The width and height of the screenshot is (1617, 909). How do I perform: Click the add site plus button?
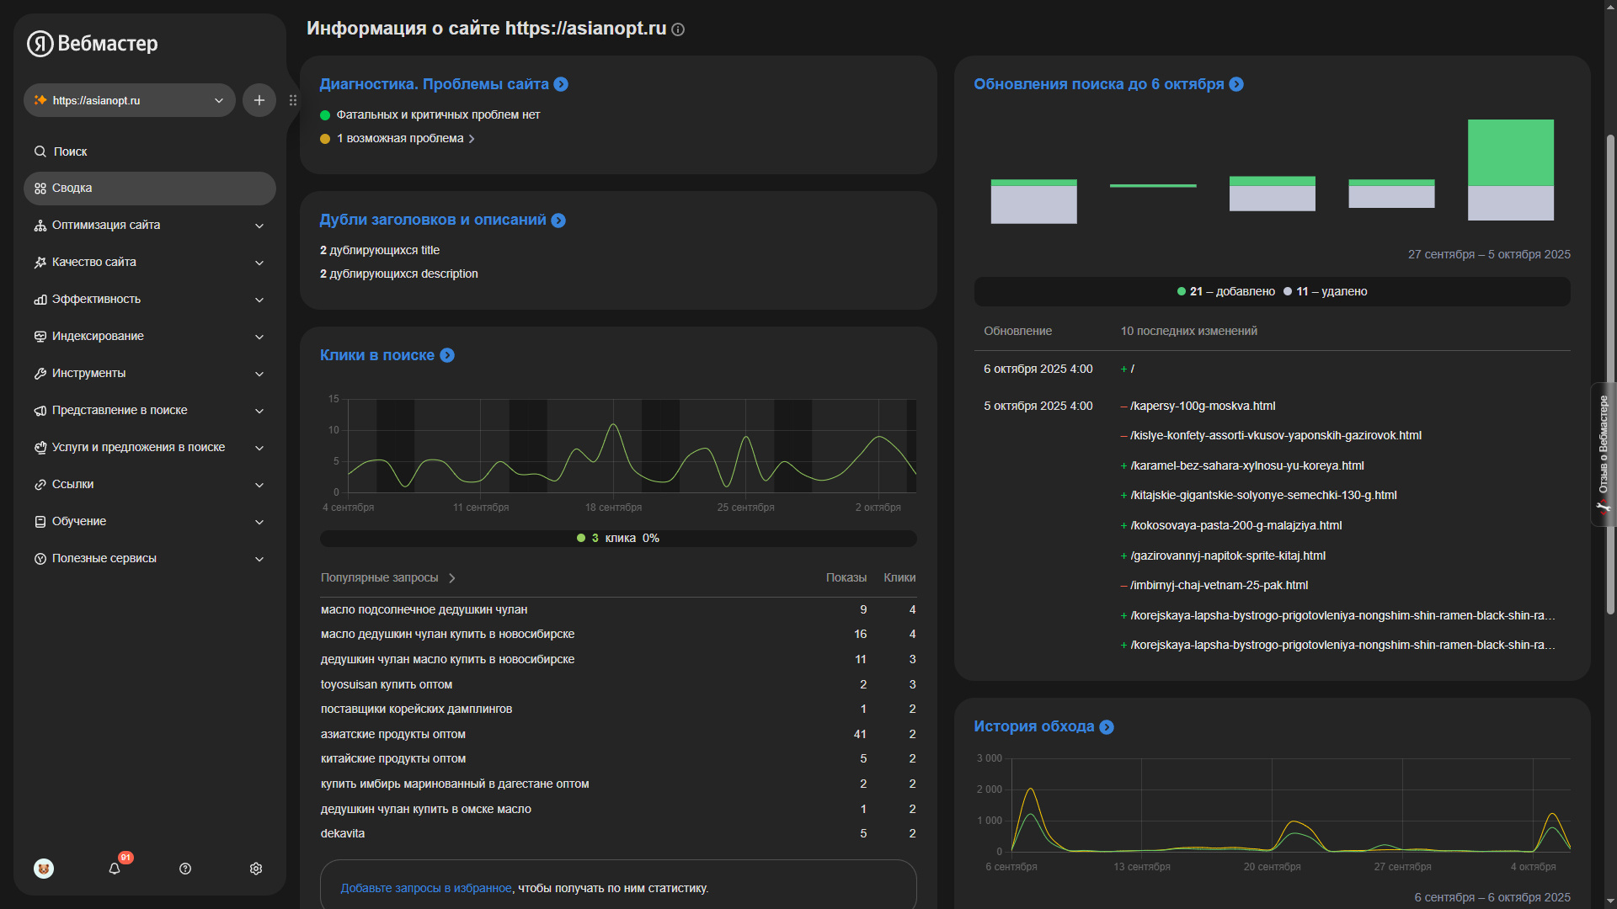(x=259, y=100)
